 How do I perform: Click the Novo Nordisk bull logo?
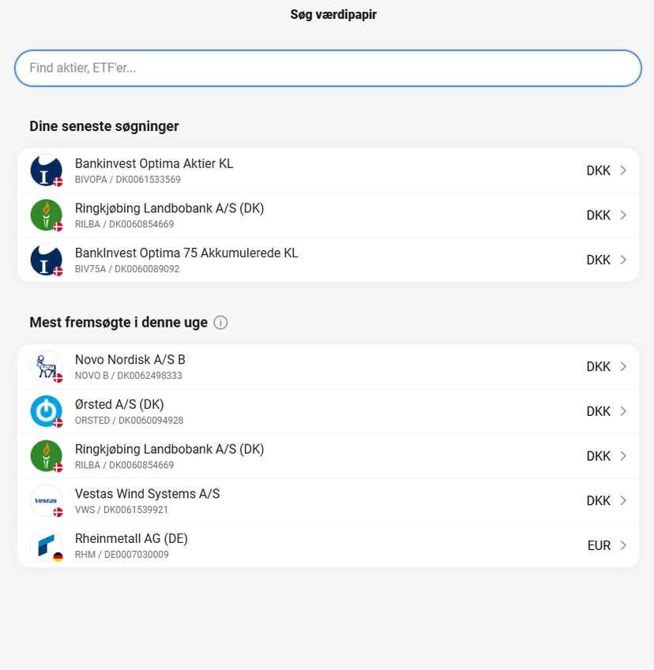pos(46,367)
